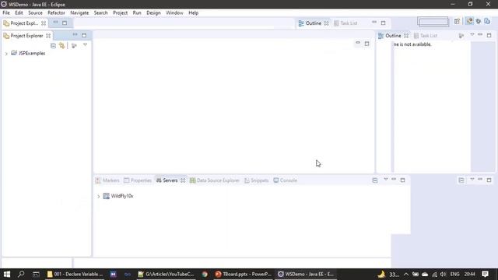Select the WildFly10x server label
The image size is (498, 280).
click(122, 196)
